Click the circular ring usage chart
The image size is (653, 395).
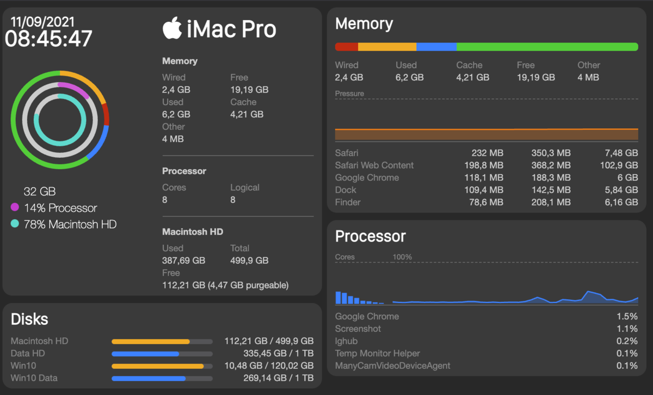[x=60, y=119]
